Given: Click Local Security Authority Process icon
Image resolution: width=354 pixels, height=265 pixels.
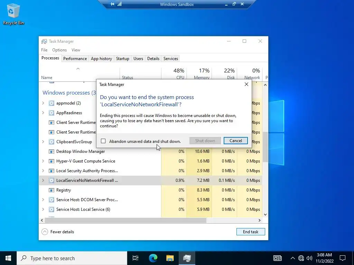Looking at the screenshot, I should tap(52, 171).
